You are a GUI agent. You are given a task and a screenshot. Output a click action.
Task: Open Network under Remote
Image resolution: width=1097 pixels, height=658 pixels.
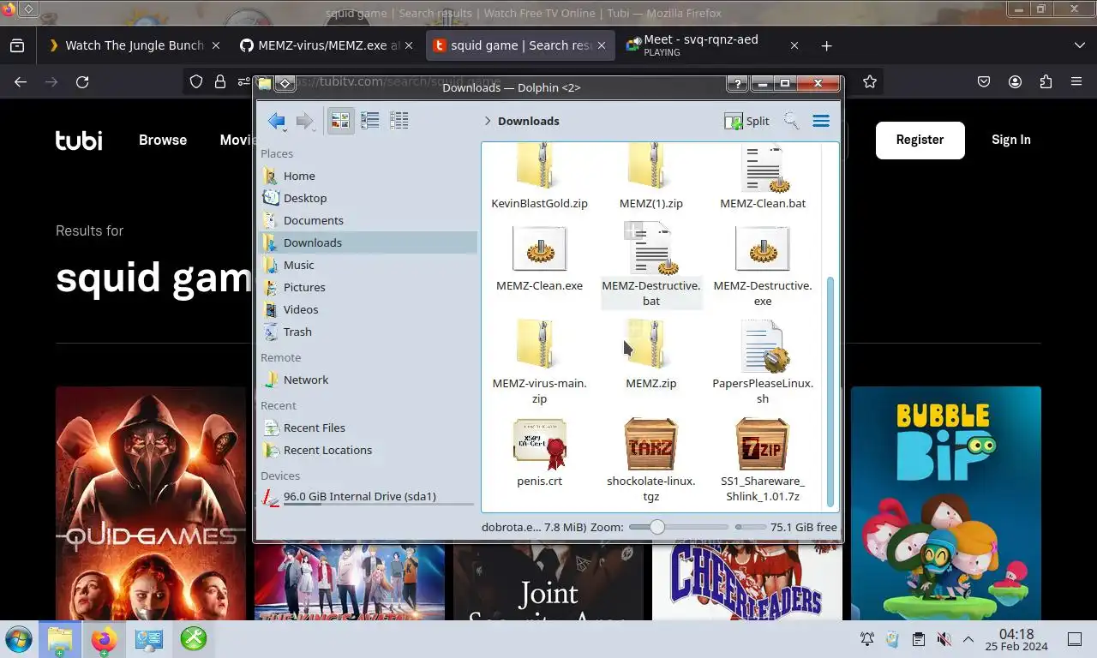[369, 380]
